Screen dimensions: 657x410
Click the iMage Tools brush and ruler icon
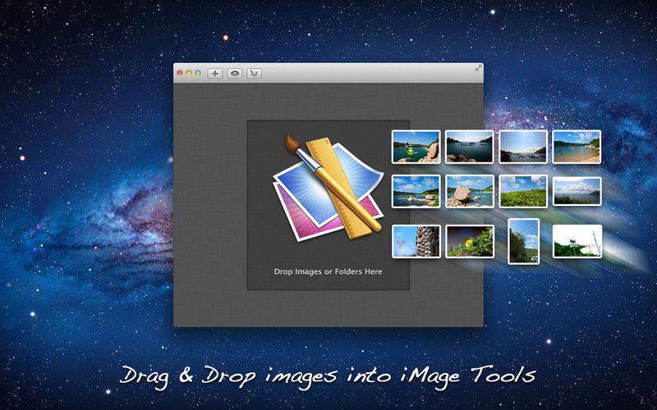pyautogui.click(x=328, y=187)
